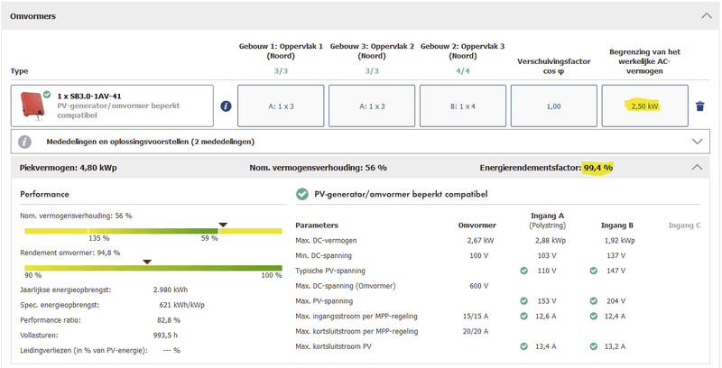Click the green check beside 13,4 A
Viewport: 722px width, 368px height.
pos(523,346)
